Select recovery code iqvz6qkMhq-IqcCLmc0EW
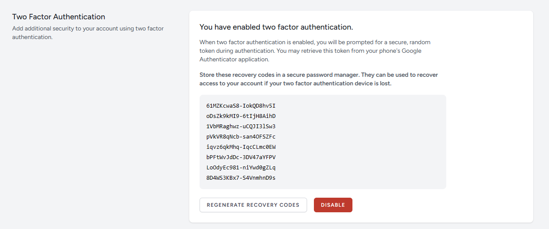 pos(241,147)
